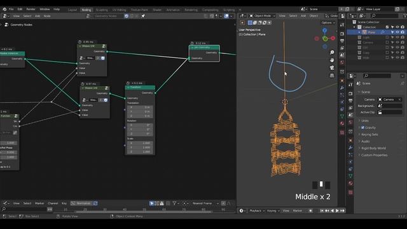The height and width of the screenshot is (229, 407).
Task: Toggle the Collection exclude checkbox in outliner
Action: tap(387, 27)
